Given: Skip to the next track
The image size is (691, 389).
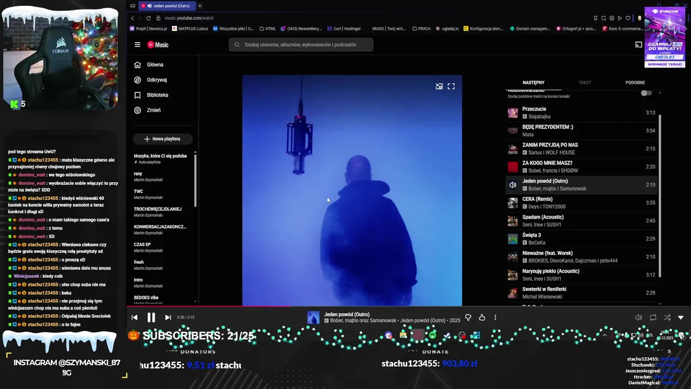Looking at the screenshot, I should pyautogui.click(x=168, y=318).
